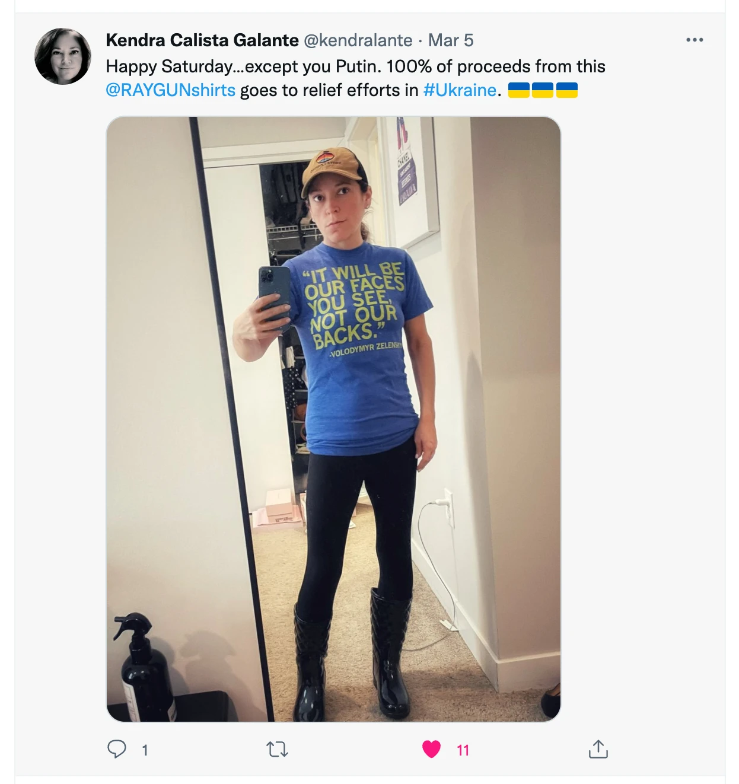Click the phone held in the mirror selfie
This screenshot has height=784, width=739.
click(275, 295)
